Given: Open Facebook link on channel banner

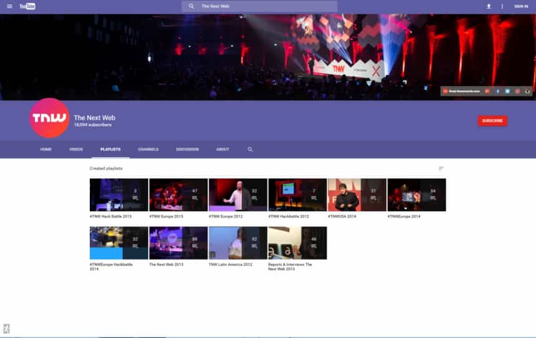Looking at the screenshot, I should pos(498,91).
